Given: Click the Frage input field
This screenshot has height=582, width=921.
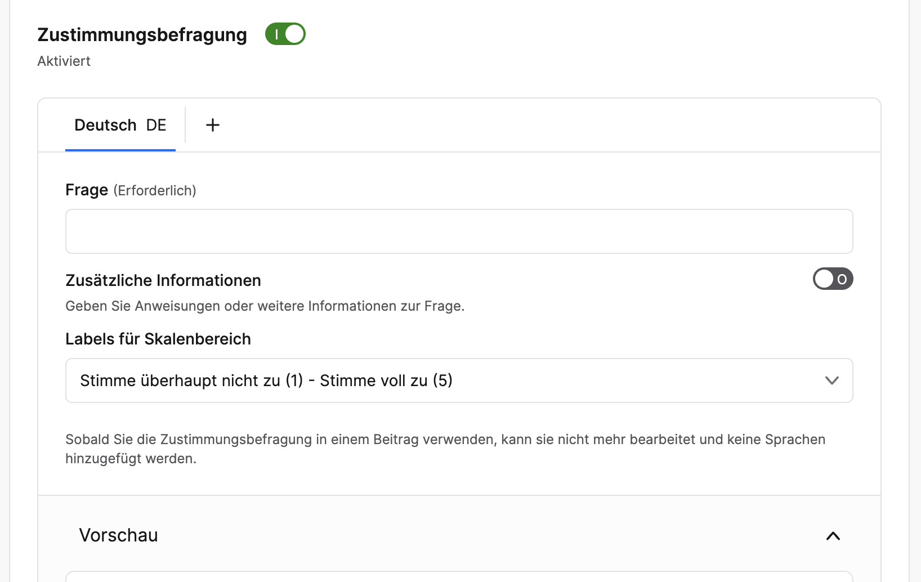Looking at the screenshot, I should pyautogui.click(x=459, y=231).
